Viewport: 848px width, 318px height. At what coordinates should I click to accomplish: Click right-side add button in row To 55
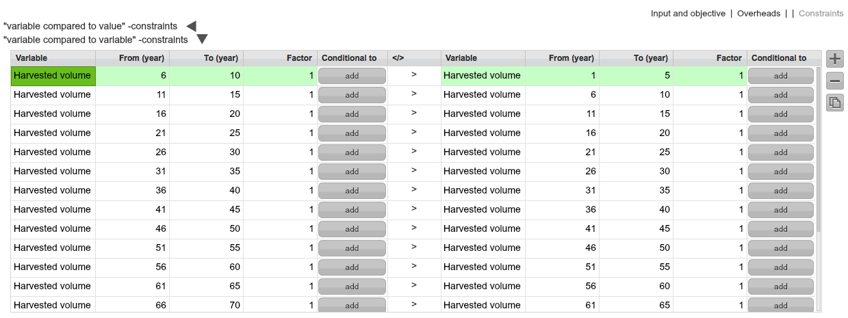(780, 267)
